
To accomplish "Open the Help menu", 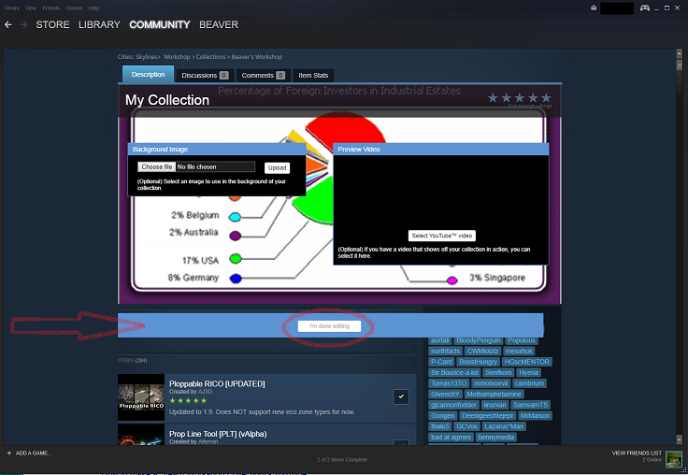I will coord(93,7).
